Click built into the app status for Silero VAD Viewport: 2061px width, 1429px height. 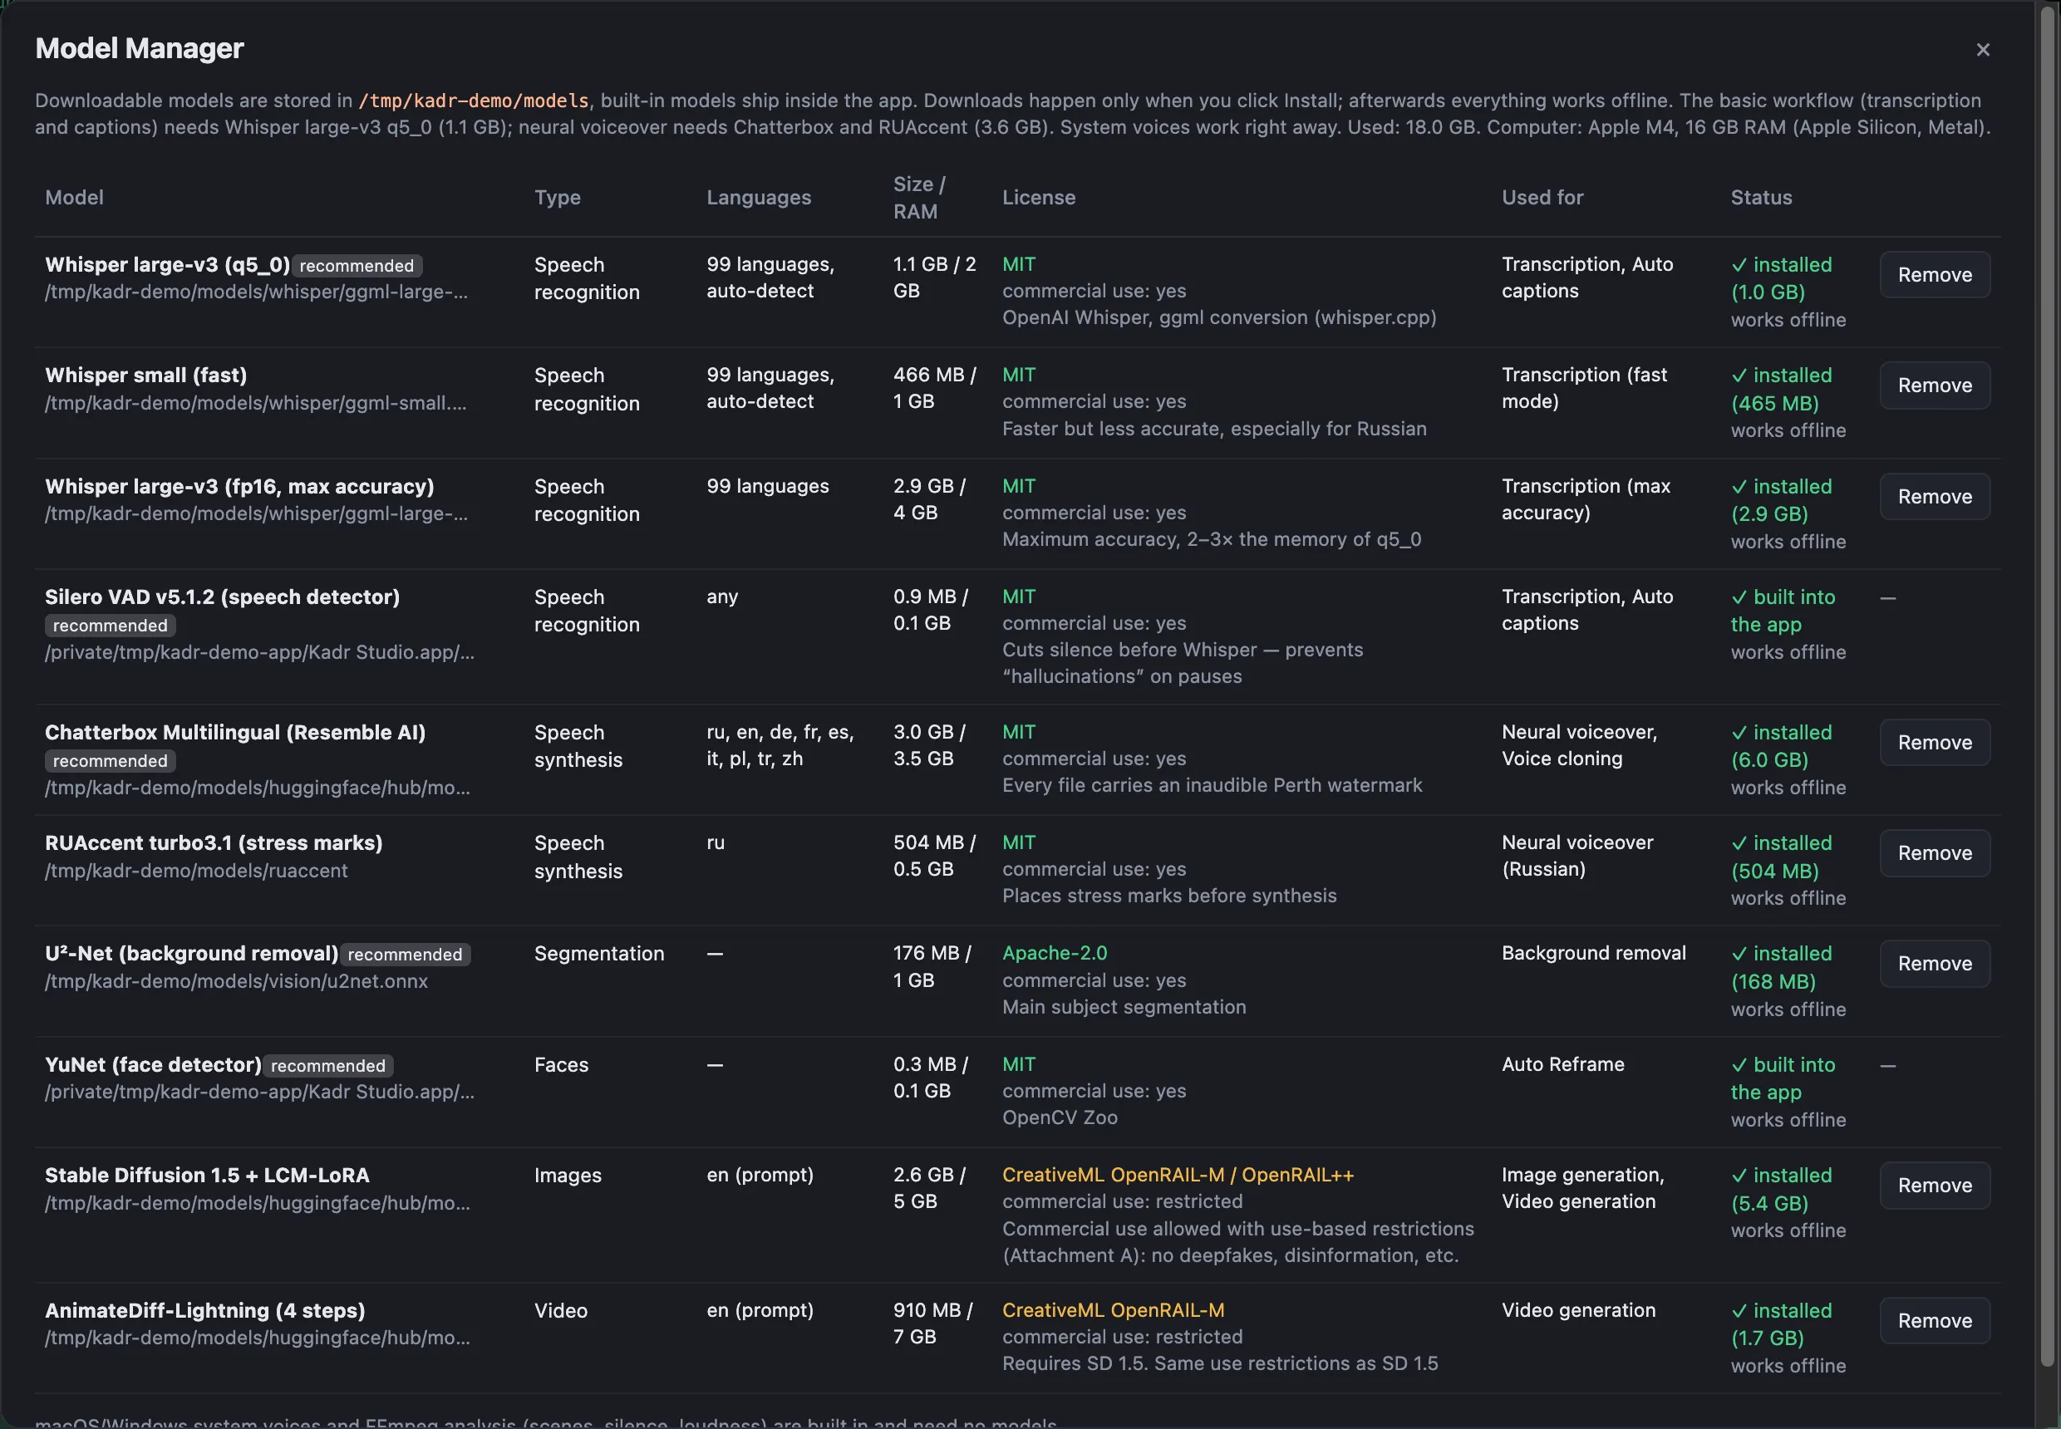(x=1783, y=611)
